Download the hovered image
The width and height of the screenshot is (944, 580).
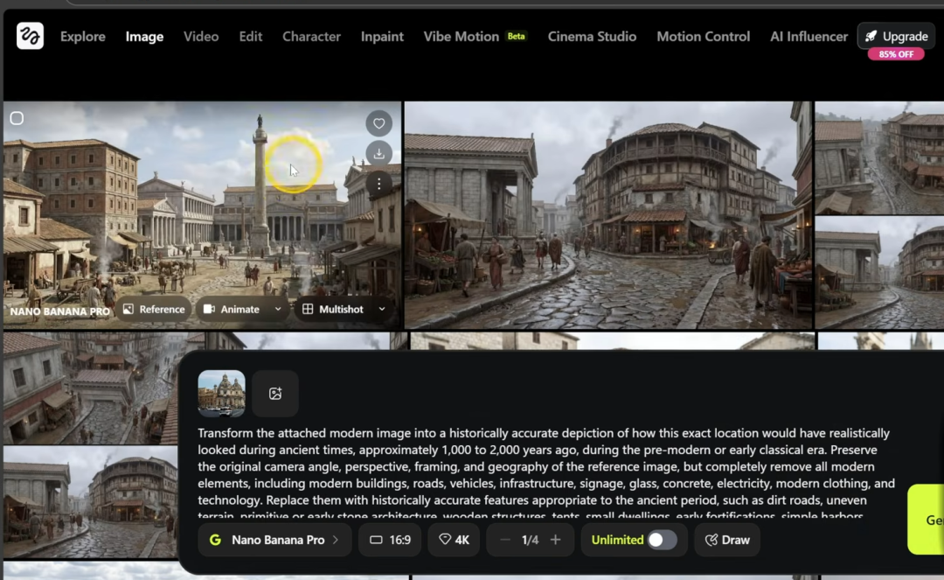(x=378, y=153)
